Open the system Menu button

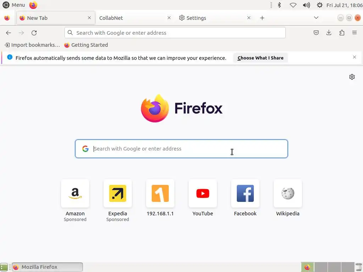14,5
